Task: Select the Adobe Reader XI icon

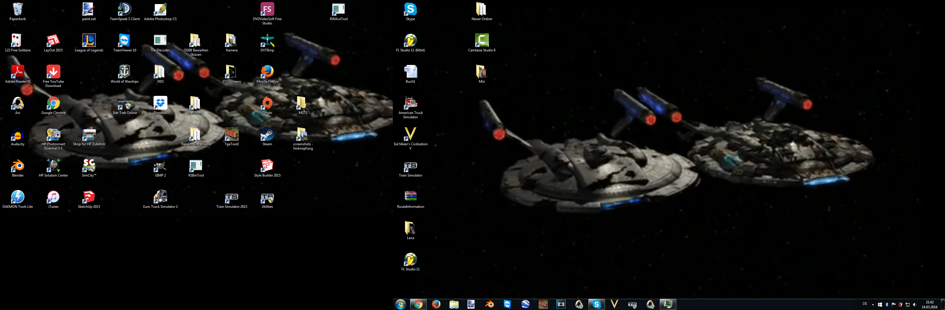Action: [x=18, y=74]
